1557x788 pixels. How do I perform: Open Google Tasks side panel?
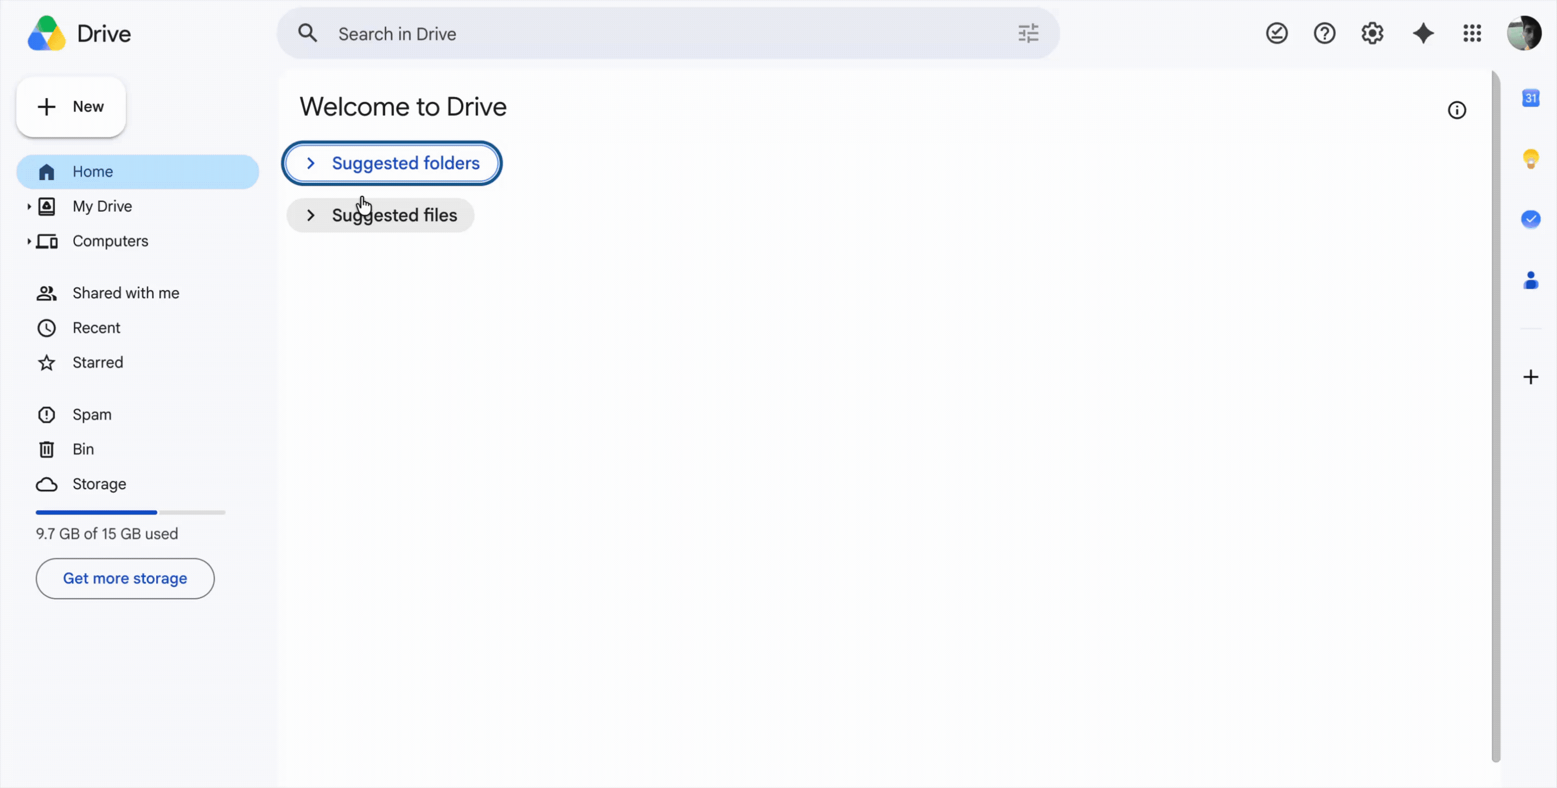pos(1530,219)
